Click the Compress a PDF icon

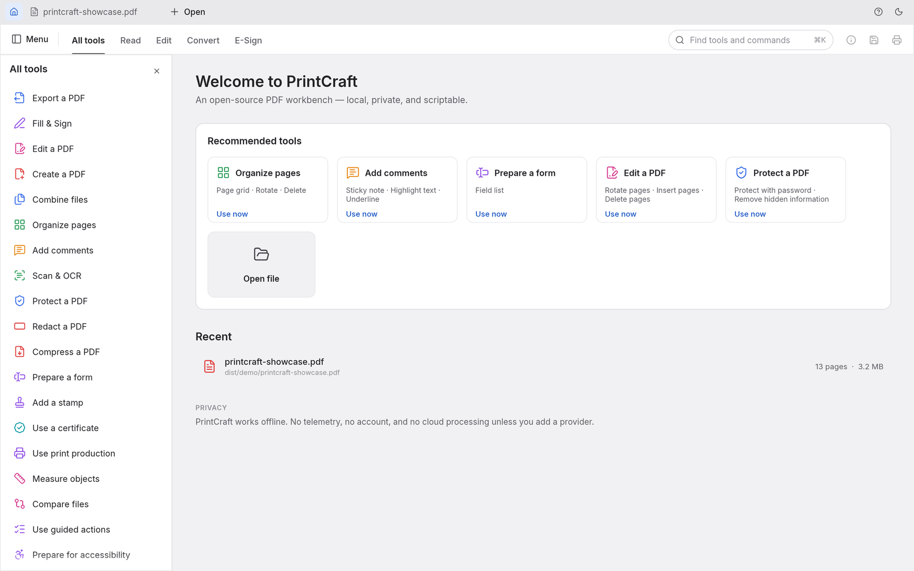pos(19,352)
